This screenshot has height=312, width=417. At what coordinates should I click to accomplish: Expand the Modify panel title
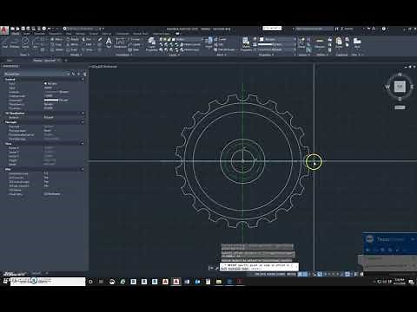pyautogui.click(x=76, y=55)
